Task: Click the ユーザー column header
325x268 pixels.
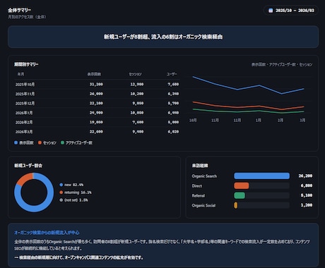Action: click(x=172, y=74)
